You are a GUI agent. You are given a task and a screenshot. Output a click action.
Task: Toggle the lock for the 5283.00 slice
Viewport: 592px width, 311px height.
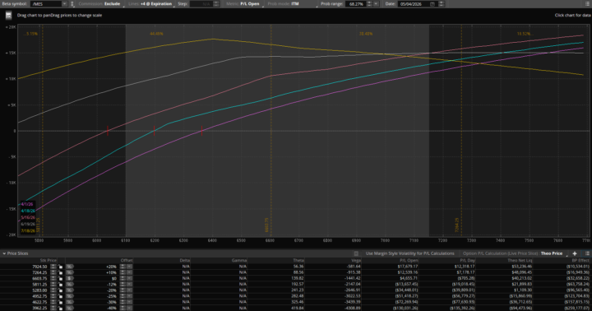[60, 290]
